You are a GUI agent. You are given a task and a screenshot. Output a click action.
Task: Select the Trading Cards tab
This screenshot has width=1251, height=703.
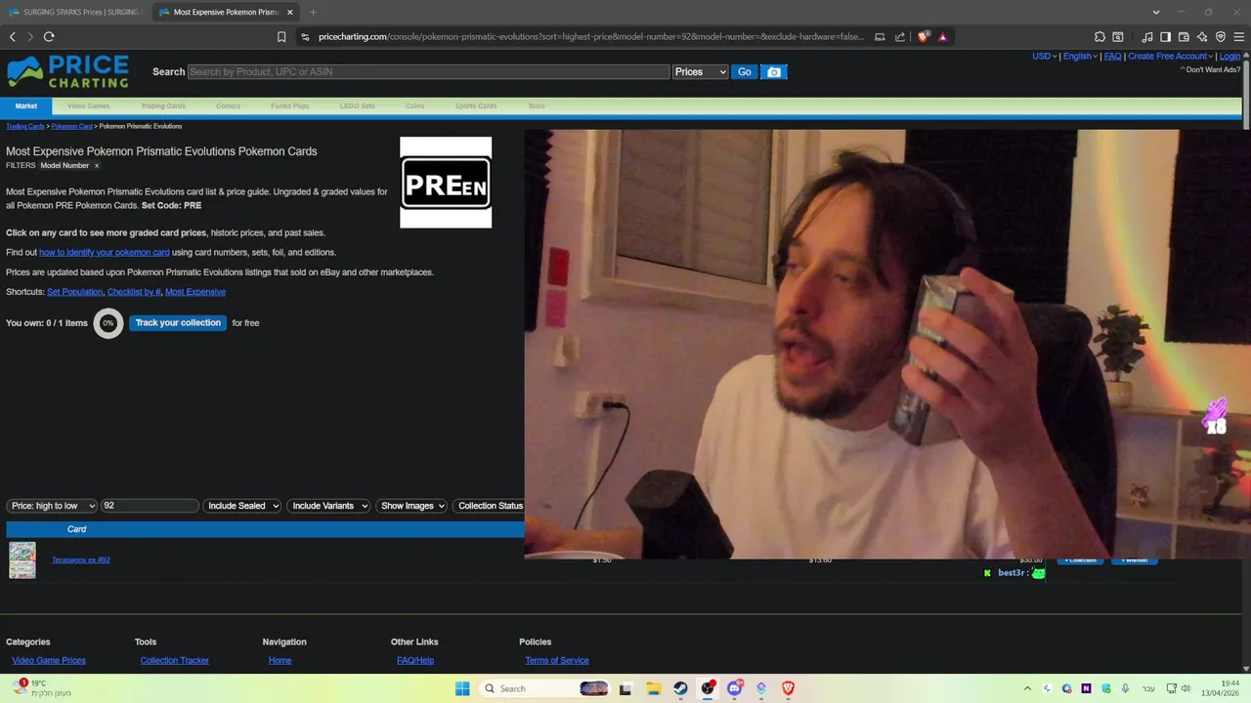pyautogui.click(x=162, y=106)
